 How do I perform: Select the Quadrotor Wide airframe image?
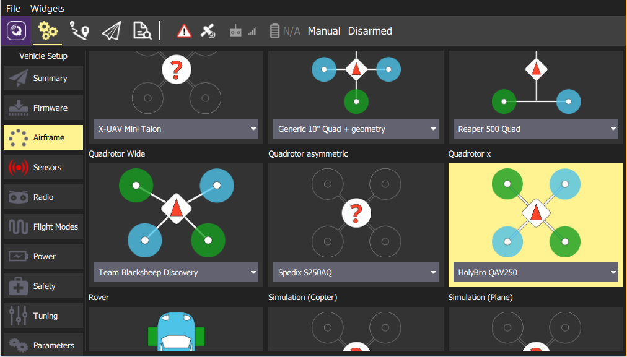click(x=176, y=212)
